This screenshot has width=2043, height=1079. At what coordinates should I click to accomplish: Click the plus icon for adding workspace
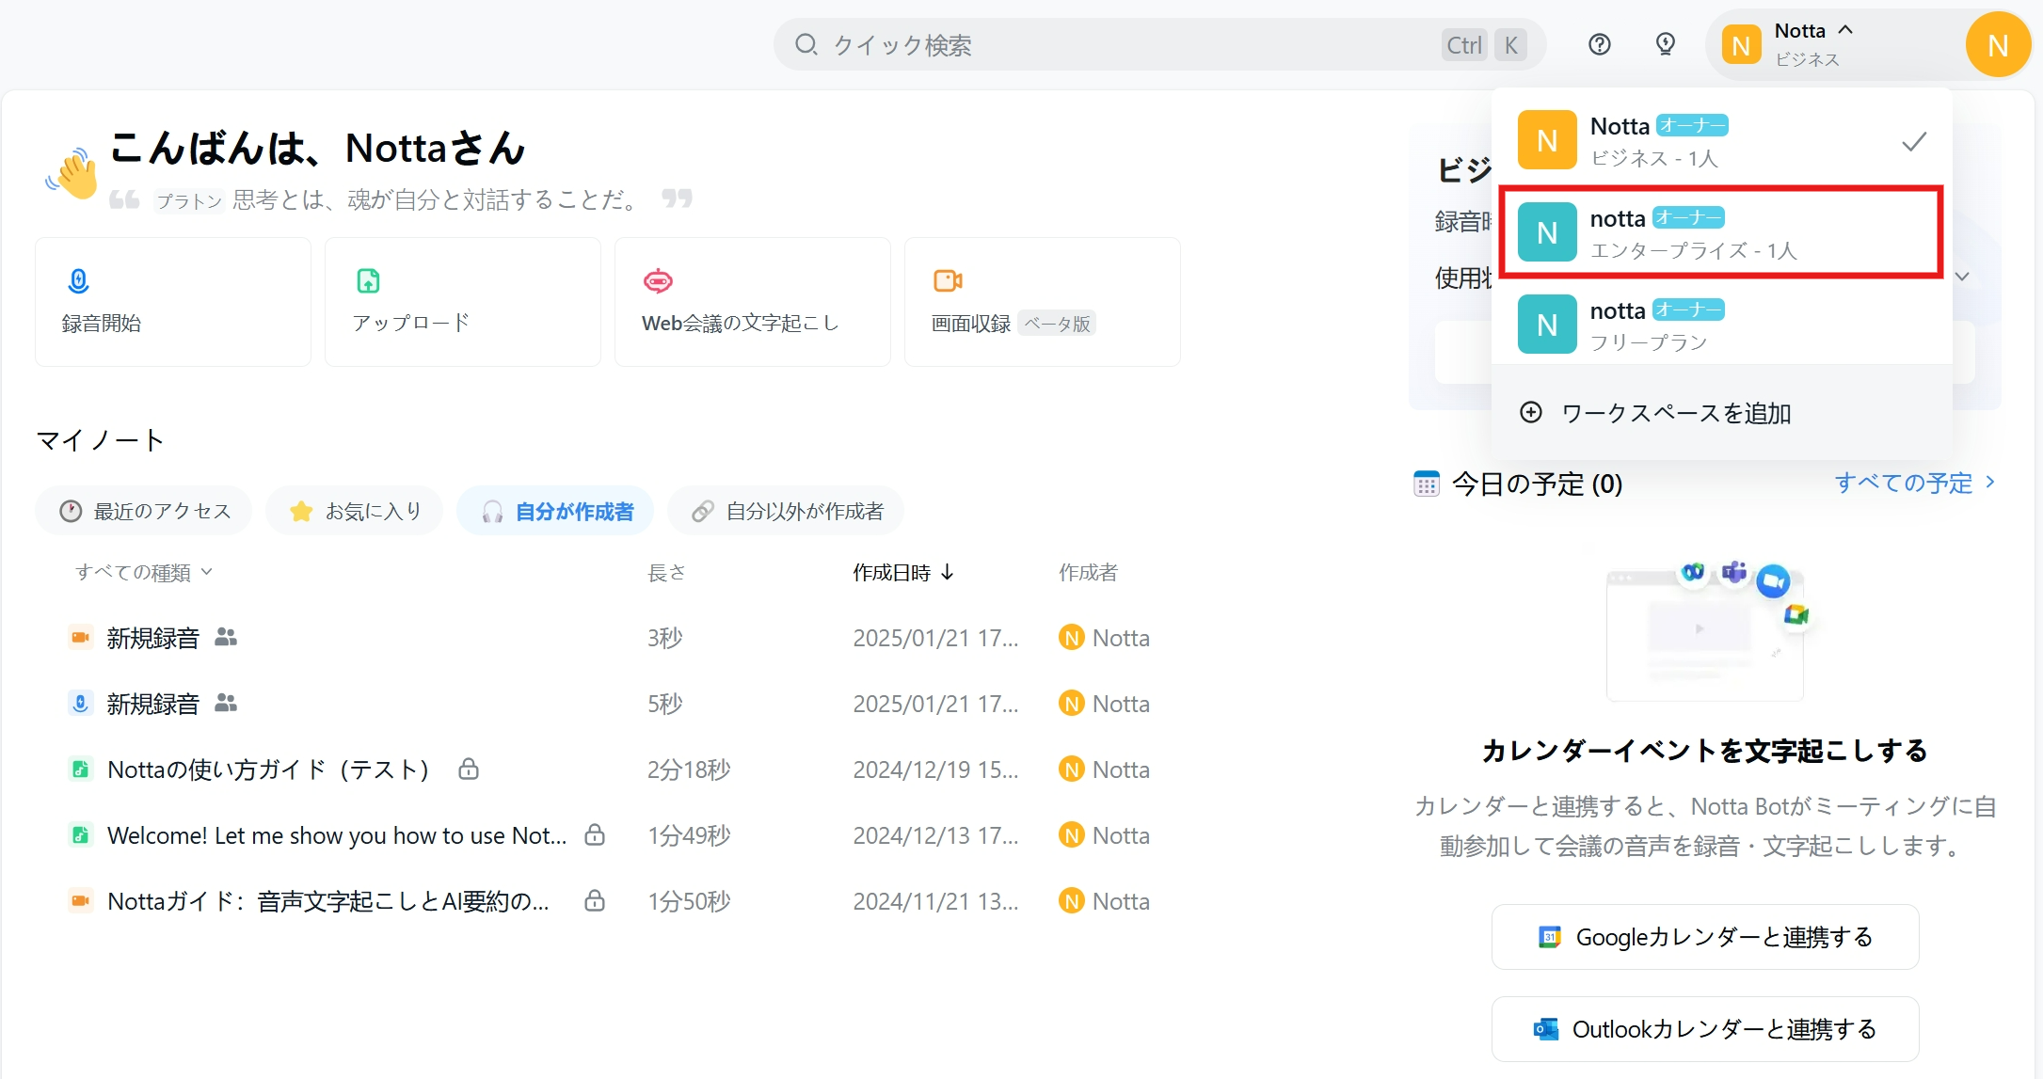pyautogui.click(x=1531, y=412)
